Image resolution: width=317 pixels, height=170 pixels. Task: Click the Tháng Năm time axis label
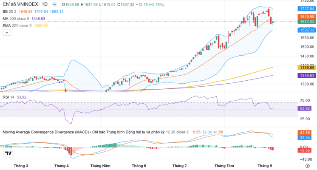coord(100,166)
